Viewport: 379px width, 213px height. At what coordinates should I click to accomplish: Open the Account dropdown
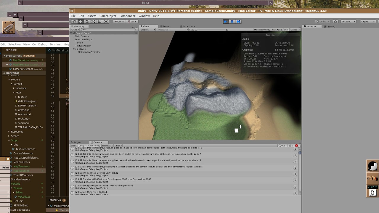(348, 21)
